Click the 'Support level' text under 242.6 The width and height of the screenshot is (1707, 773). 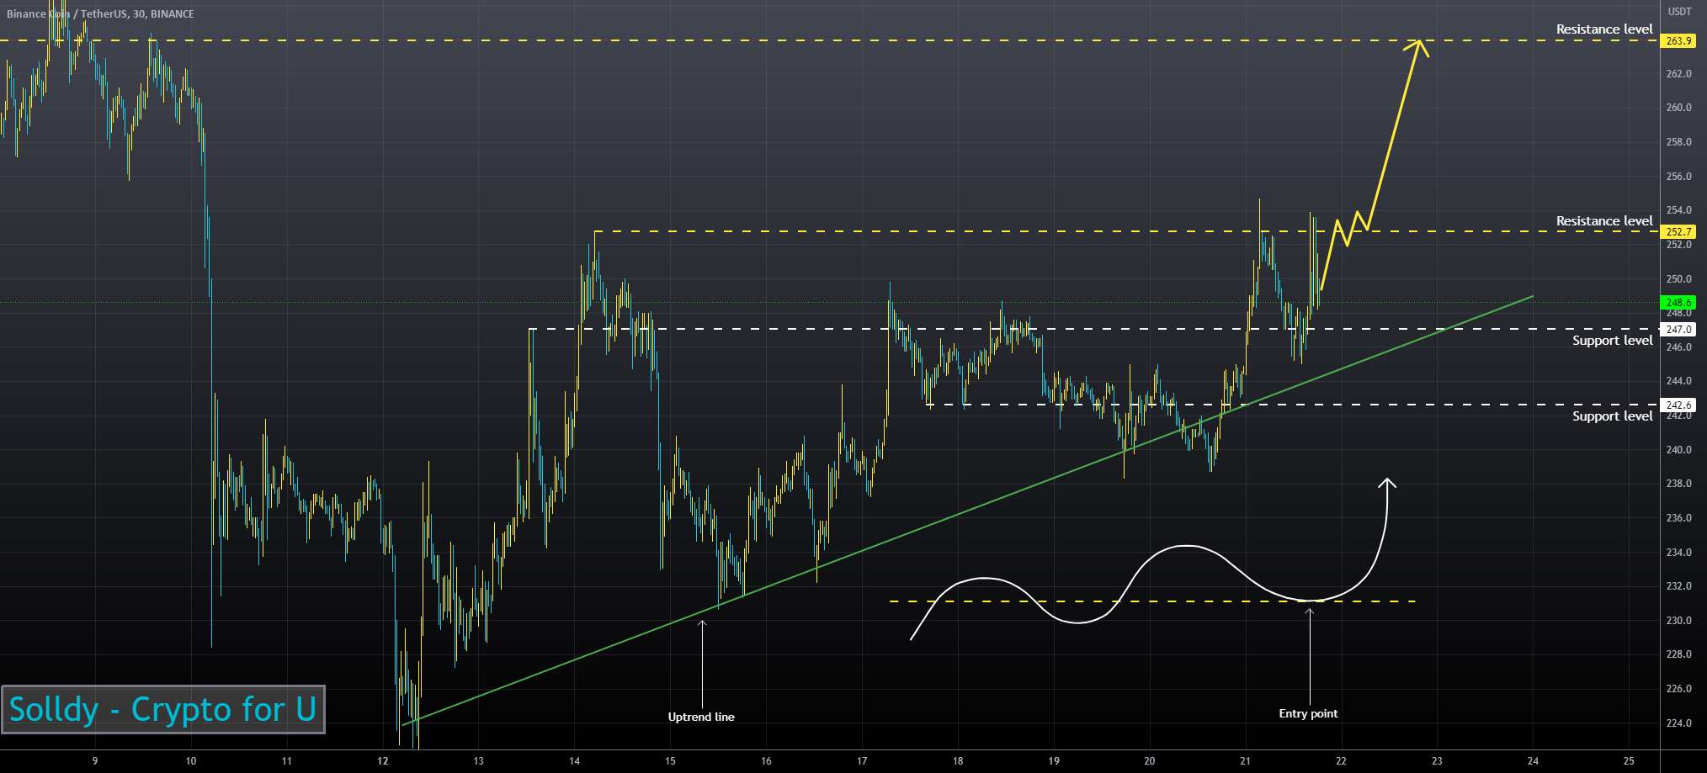pyautogui.click(x=1613, y=416)
